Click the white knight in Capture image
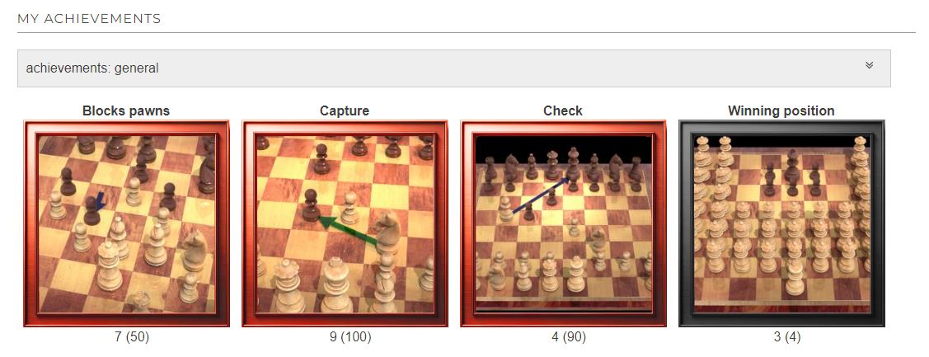Screen dimensions: 929x357 pos(389,233)
